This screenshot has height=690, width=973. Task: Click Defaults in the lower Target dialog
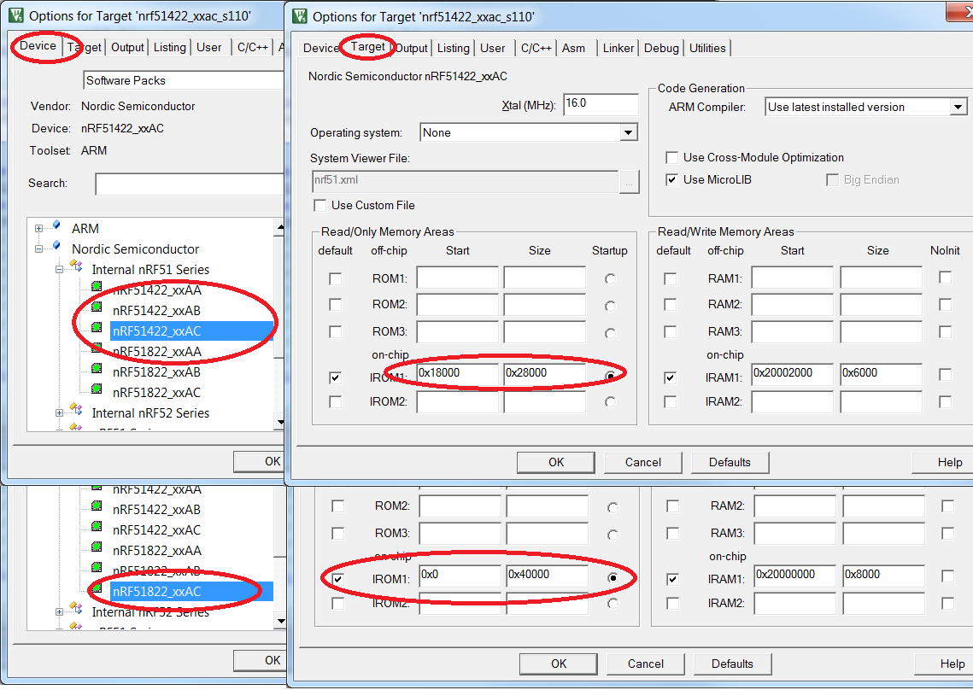732,664
